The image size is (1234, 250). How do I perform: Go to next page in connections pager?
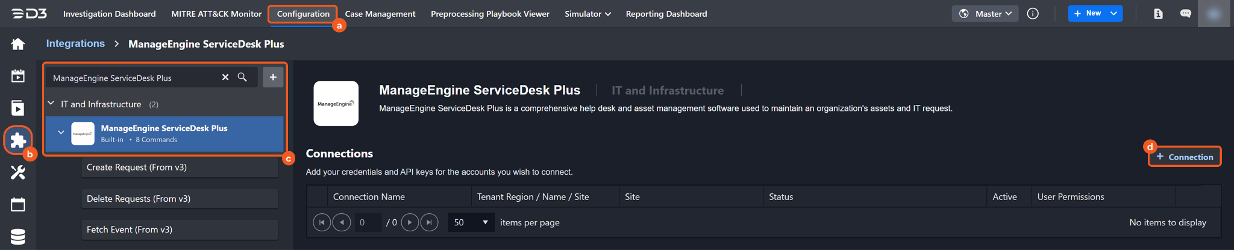410,222
